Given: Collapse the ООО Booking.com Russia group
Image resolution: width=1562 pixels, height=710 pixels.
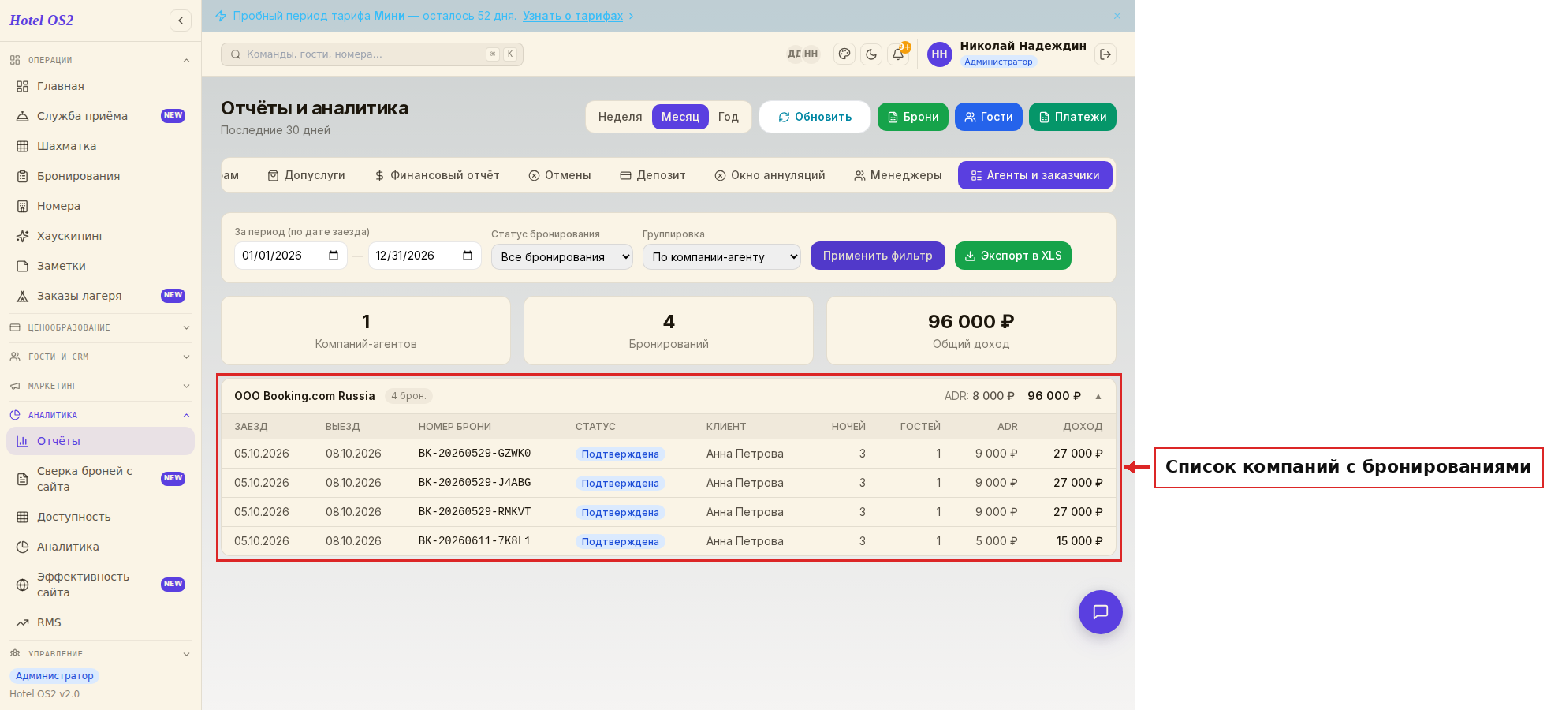Looking at the screenshot, I should coord(1098,396).
